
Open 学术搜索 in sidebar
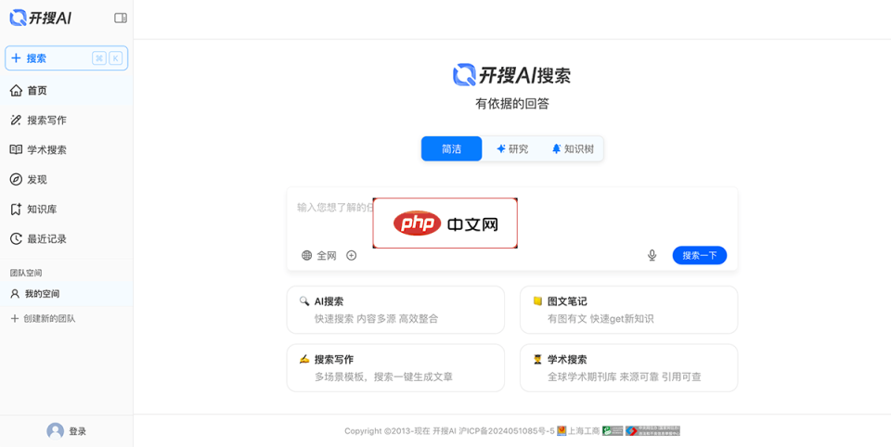pos(67,150)
